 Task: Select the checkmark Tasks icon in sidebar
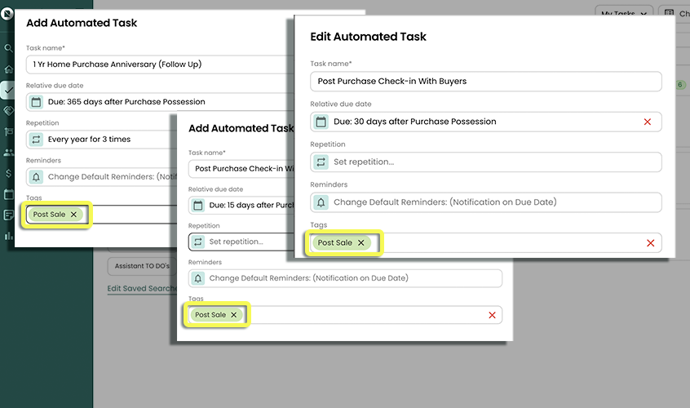coord(8,90)
